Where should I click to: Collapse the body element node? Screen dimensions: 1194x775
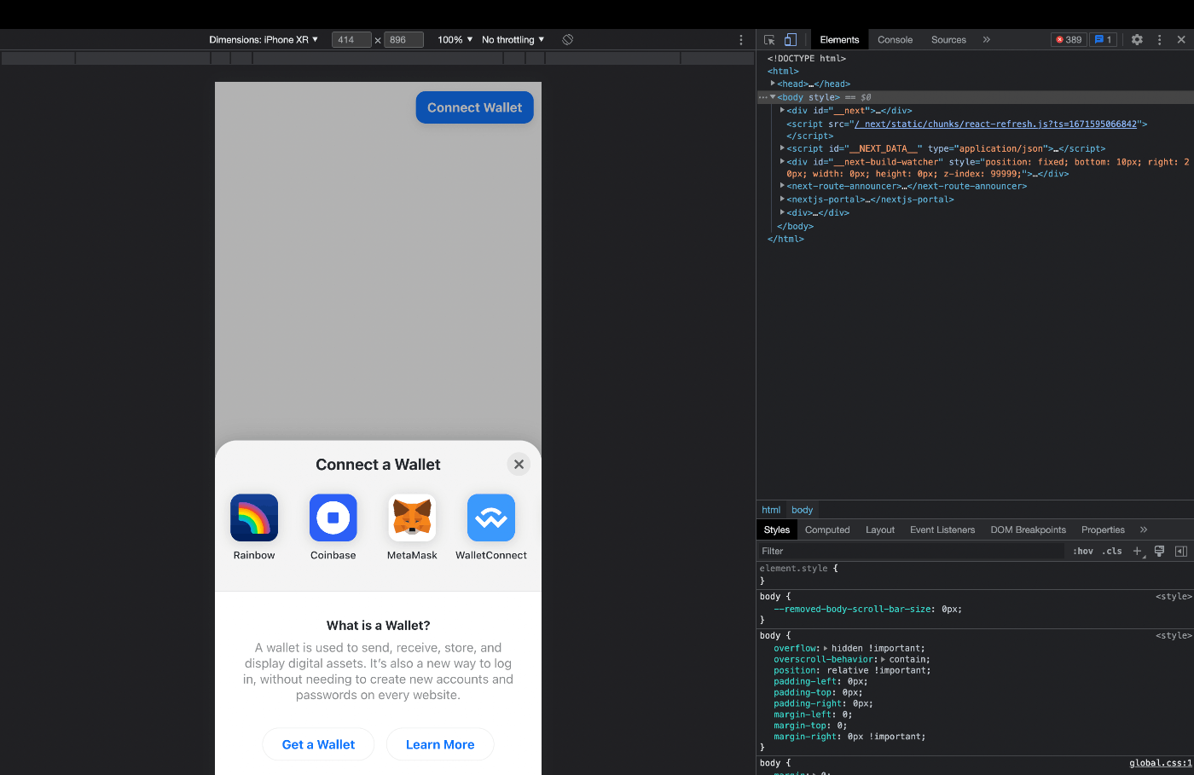coord(773,97)
